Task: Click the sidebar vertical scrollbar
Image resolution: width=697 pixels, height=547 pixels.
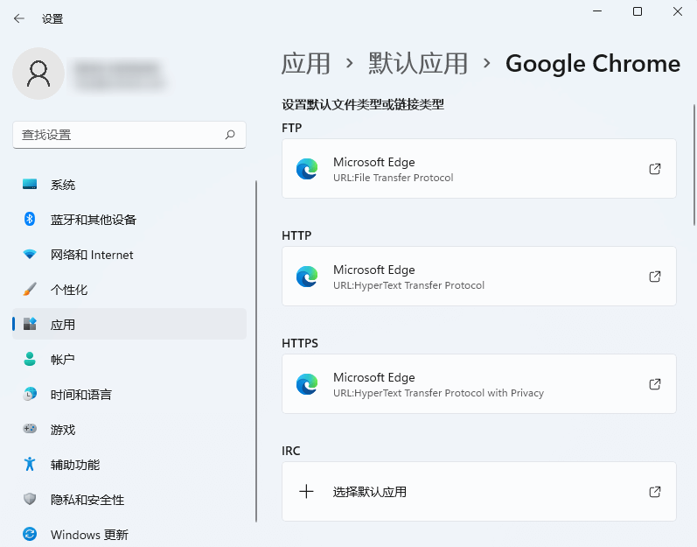Action: click(256, 351)
